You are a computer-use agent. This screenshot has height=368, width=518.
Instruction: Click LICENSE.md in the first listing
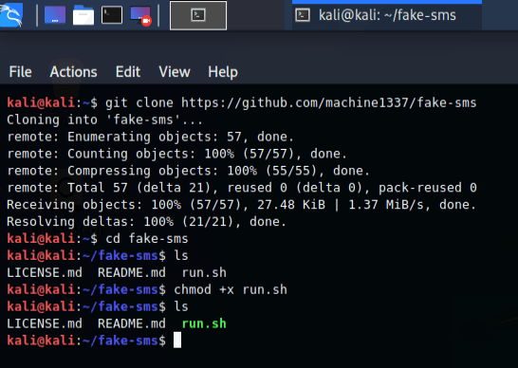pyautogui.click(x=45, y=273)
